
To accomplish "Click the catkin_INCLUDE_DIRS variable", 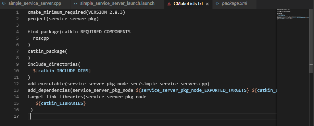I will point(63,71).
